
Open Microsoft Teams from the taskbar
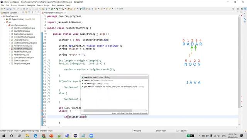pos(67,136)
